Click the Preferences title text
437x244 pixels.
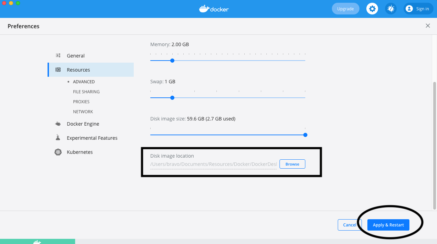(x=23, y=26)
